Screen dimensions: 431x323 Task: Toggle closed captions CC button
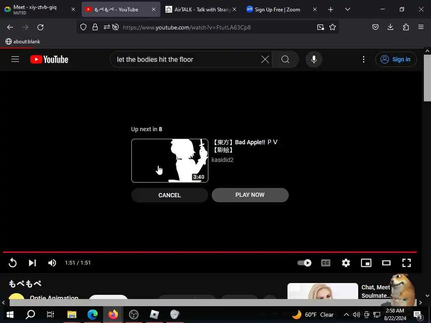pyautogui.click(x=326, y=263)
